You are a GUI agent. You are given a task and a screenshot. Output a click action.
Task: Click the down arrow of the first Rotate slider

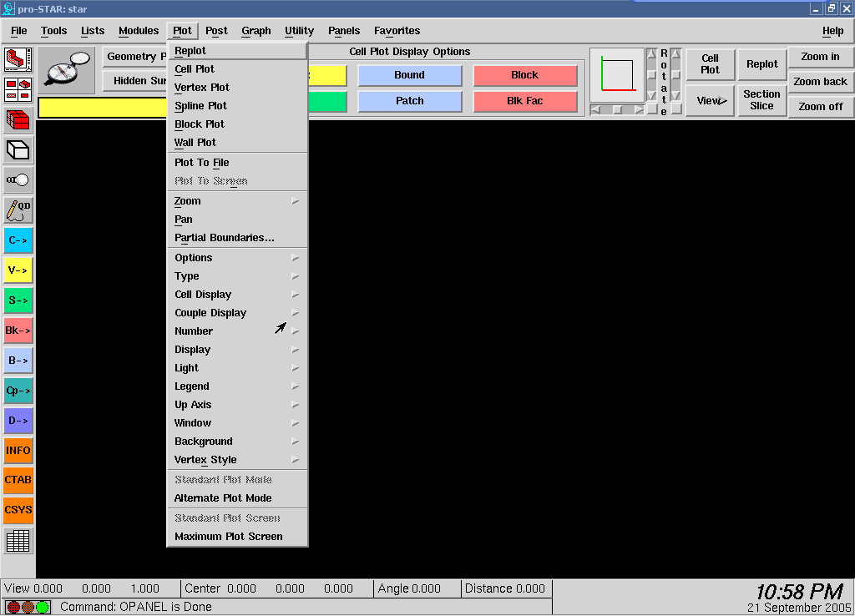(651, 96)
